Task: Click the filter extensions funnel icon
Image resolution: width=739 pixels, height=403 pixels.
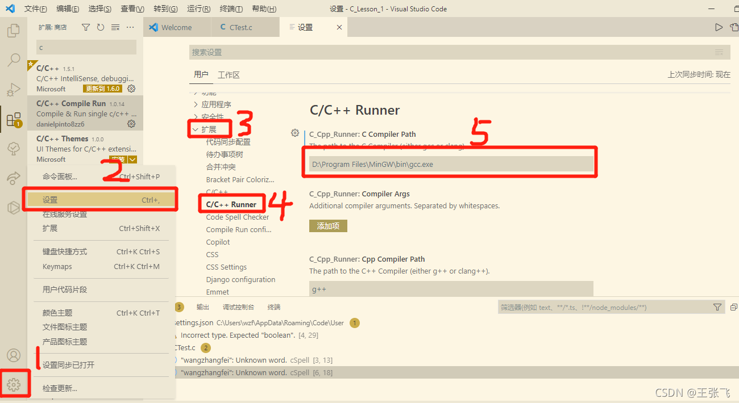Action: tap(86, 27)
